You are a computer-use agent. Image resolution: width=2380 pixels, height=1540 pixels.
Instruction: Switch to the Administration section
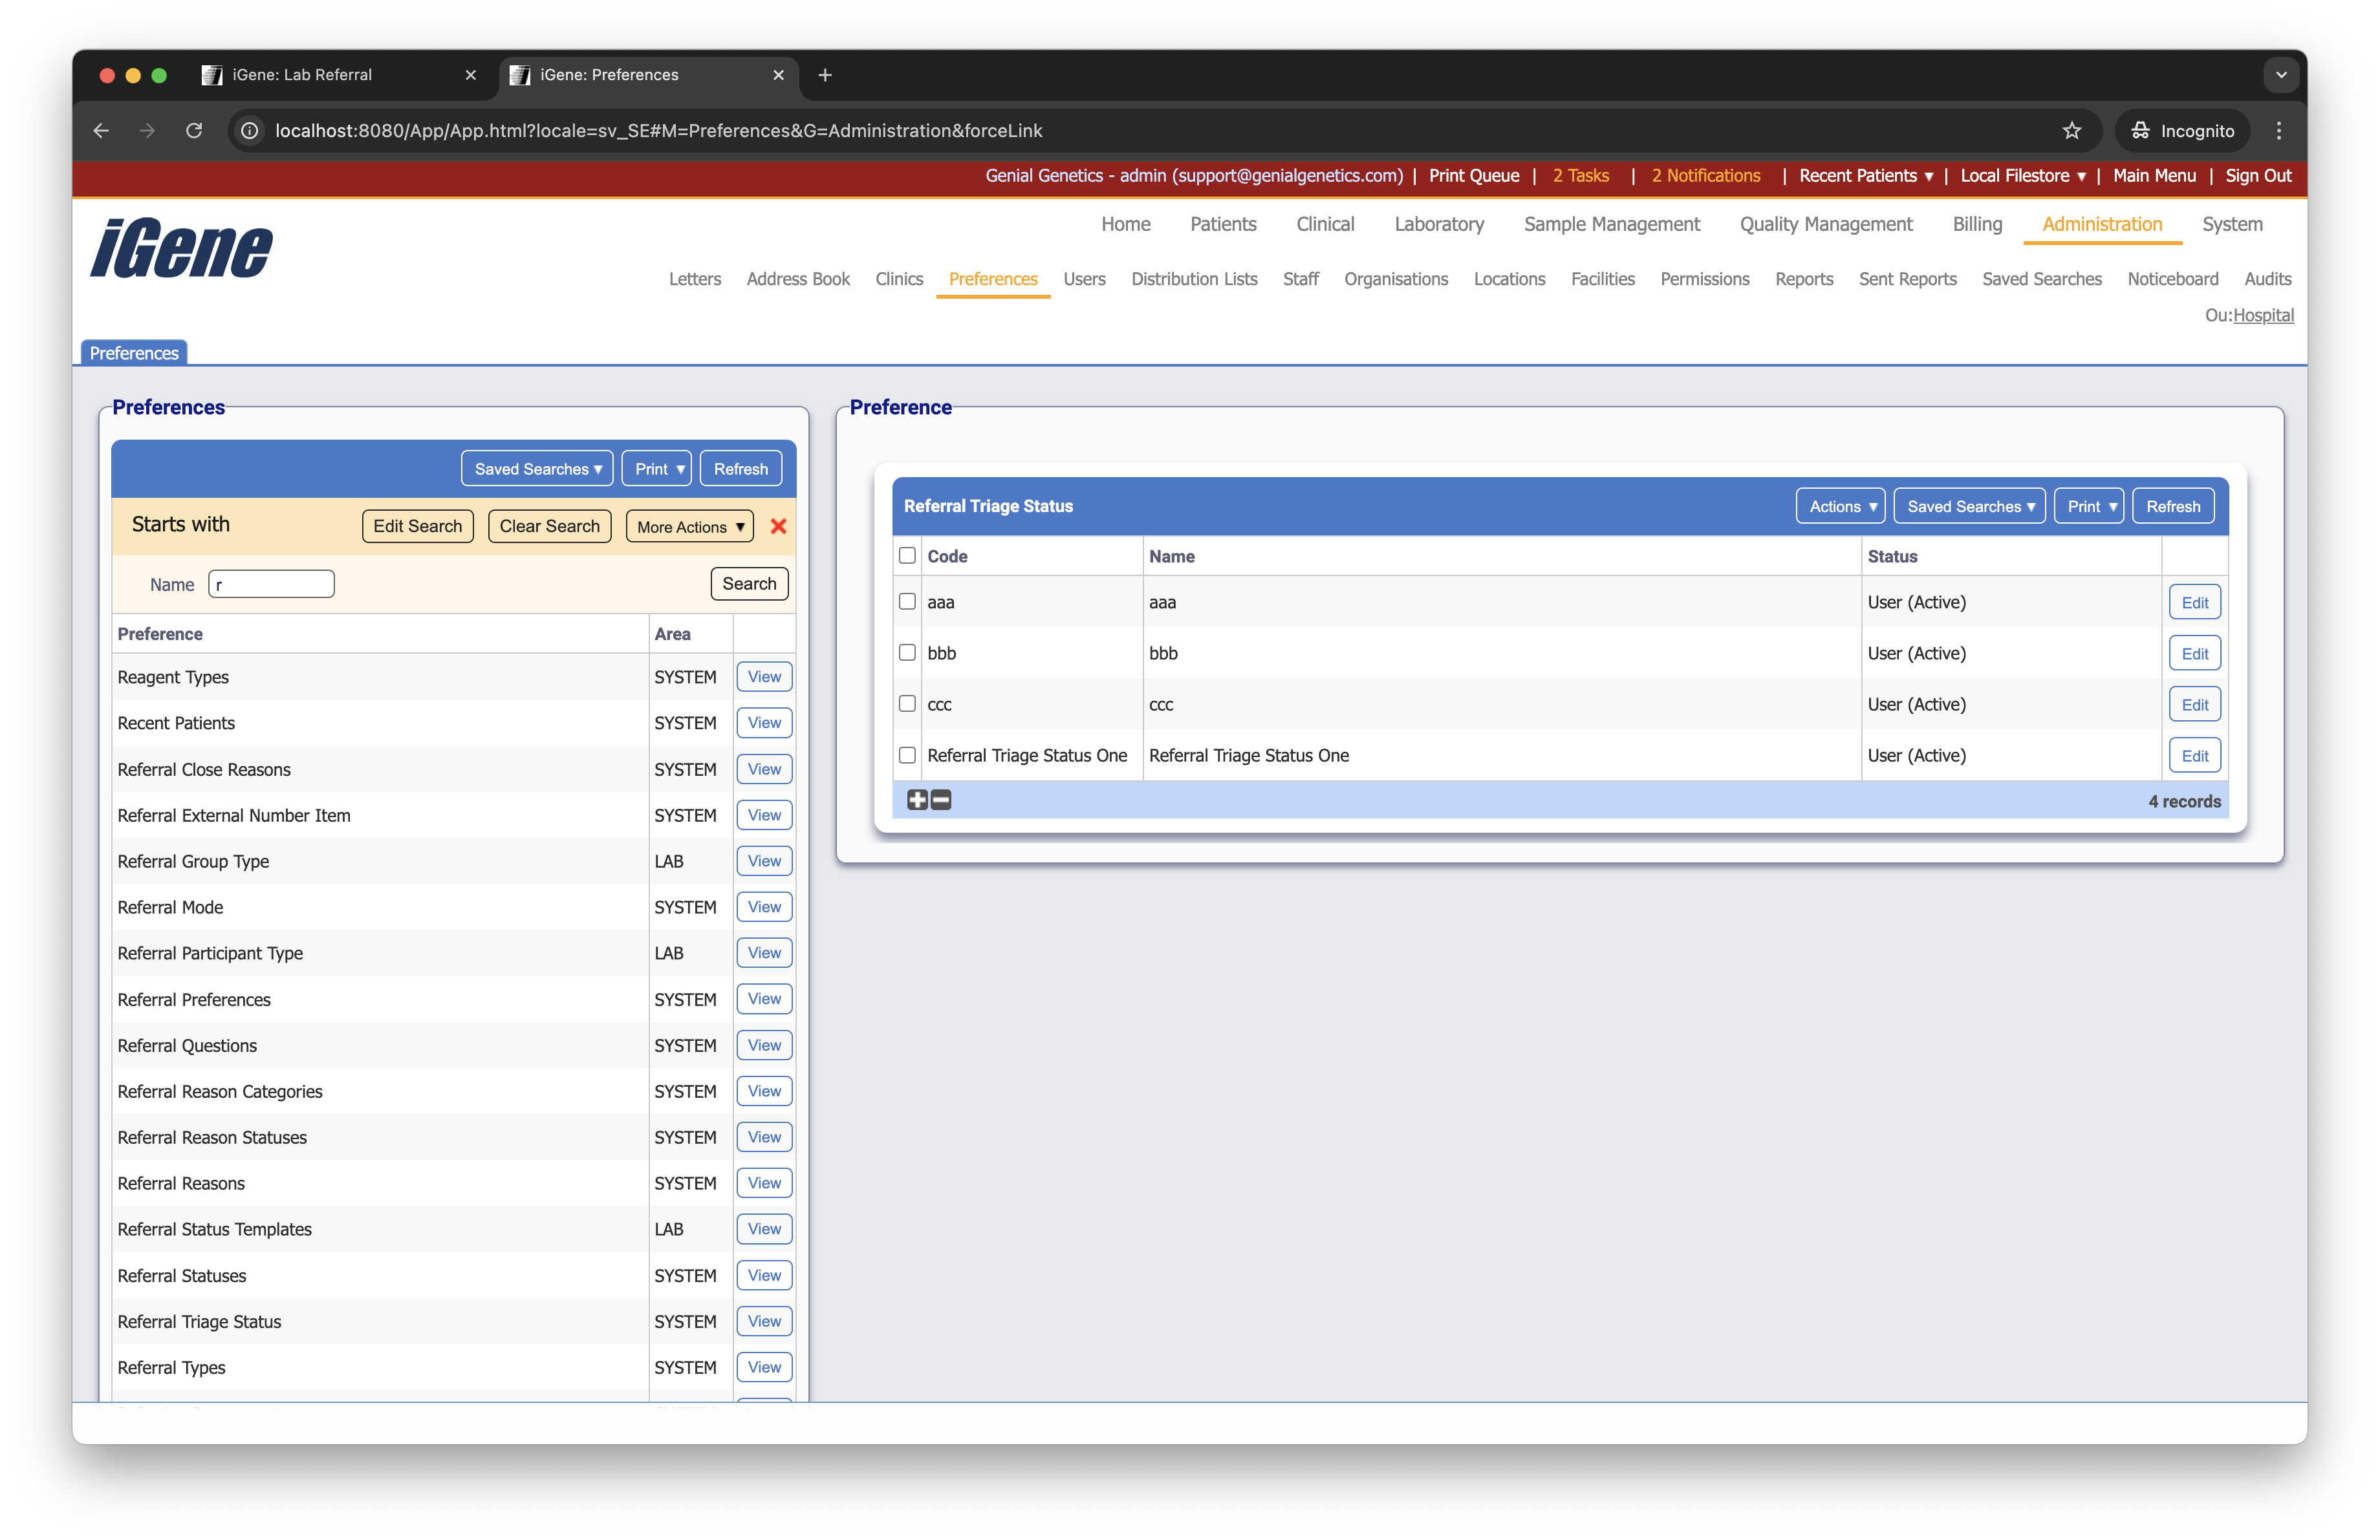click(x=2101, y=224)
